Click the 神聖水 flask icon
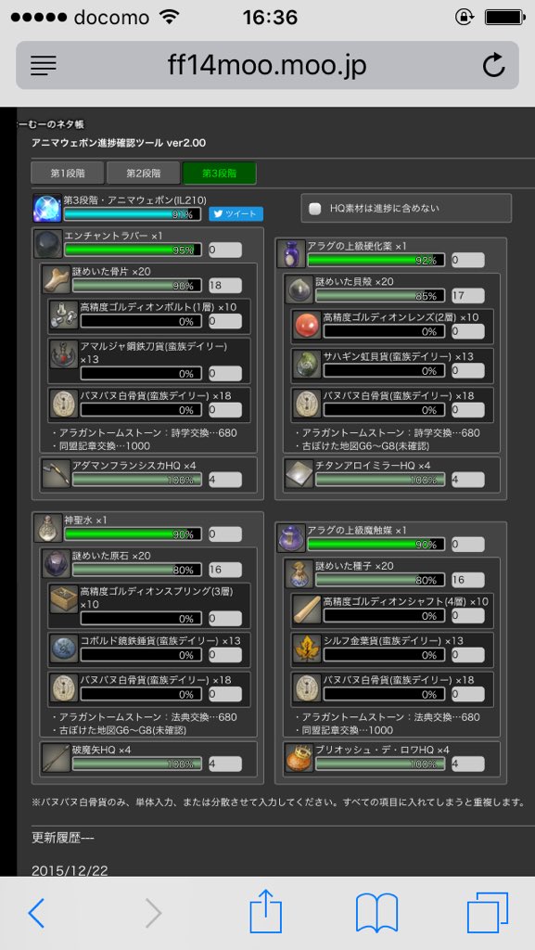 tap(48, 528)
